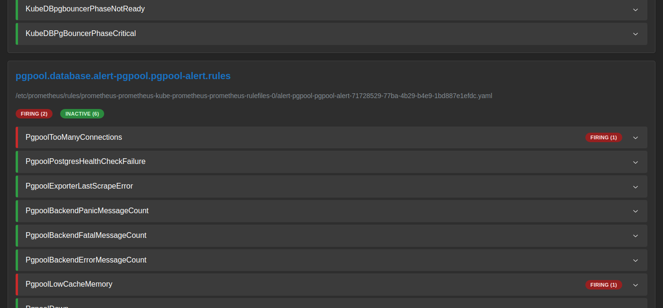Expand the PgpoolBackendErrorMessageCount chevron

click(x=636, y=261)
